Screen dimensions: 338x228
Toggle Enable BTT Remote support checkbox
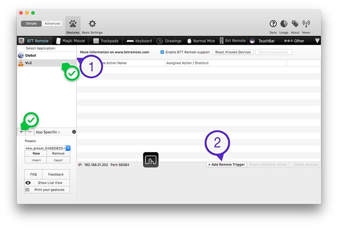(x=162, y=52)
